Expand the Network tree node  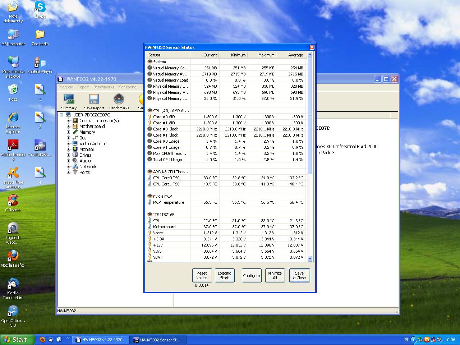pyautogui.click(x=68, y=167)
